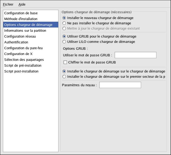Open the Aide menu
171x155 pixels.
click(x=22, y=4)
